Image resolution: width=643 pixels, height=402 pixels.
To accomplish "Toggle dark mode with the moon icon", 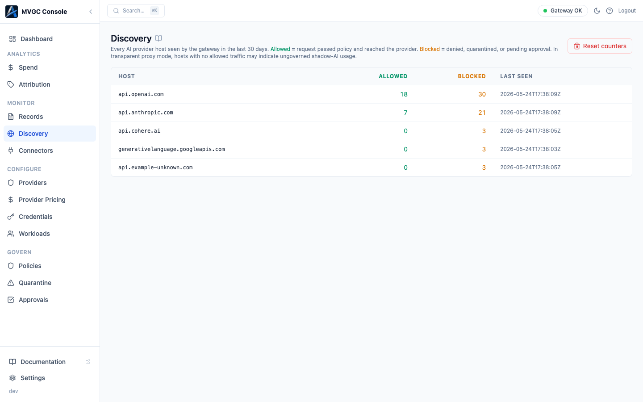I will click(x=597, y=11).
